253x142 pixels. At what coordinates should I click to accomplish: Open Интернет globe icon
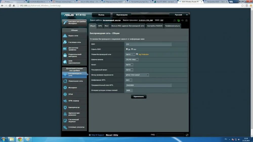pyautogui.click(x=65, y=87)
